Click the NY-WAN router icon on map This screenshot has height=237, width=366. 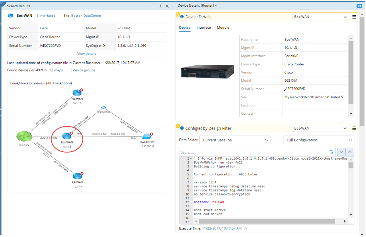tap(77, 93)
